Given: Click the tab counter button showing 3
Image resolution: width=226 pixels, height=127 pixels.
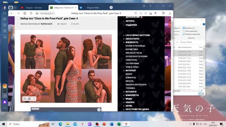Looking at the screenshot, I should [x=10, y=7].
